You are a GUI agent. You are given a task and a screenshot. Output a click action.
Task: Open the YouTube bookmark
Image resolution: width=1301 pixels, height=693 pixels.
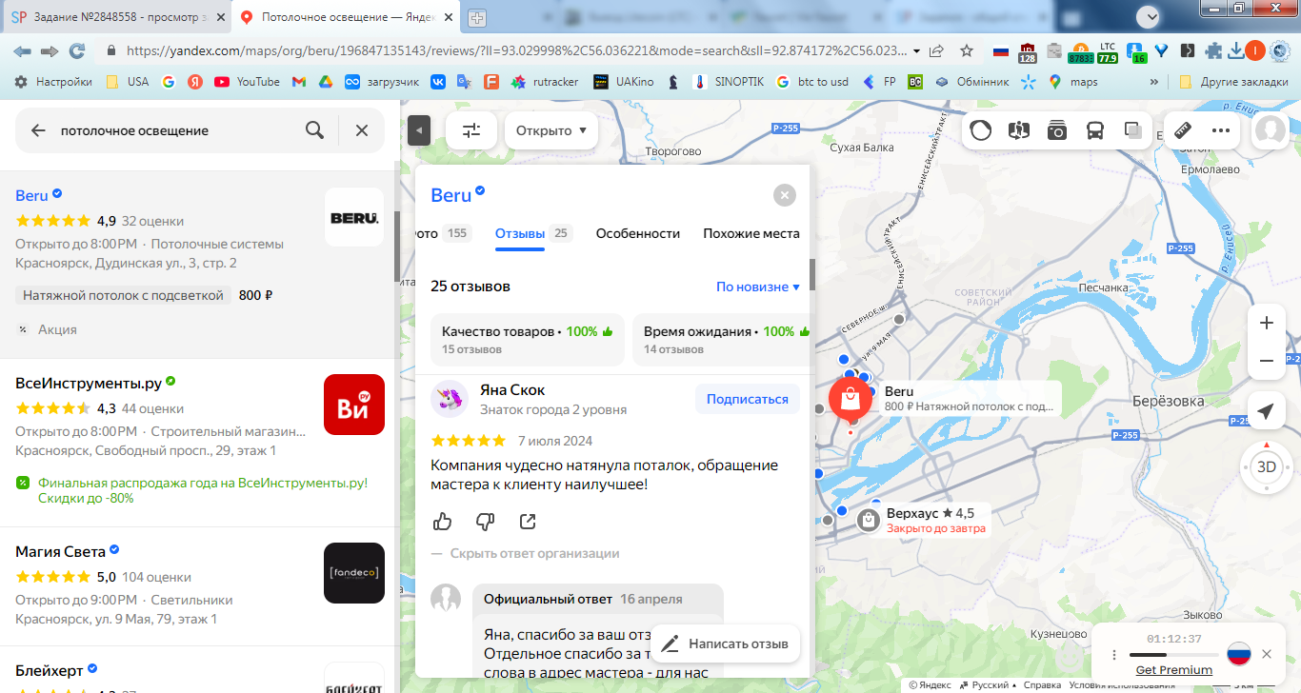248,82
